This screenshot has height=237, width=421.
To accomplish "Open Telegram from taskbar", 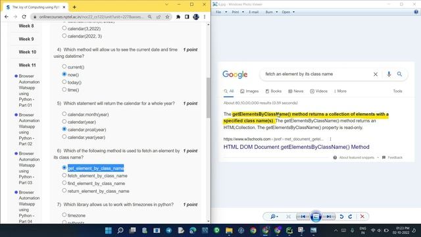I will point(169,230).
